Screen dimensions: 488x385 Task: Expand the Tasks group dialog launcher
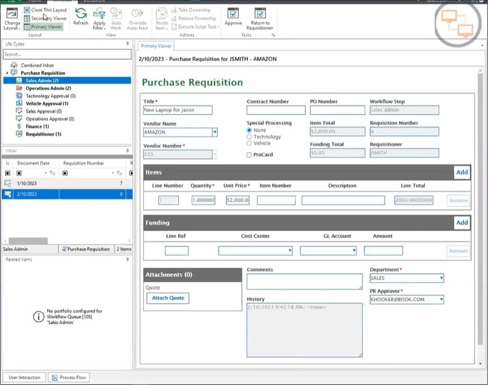[x=273, y=35]
